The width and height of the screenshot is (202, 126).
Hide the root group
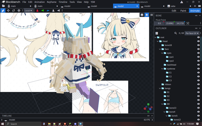tap(199, 37)
